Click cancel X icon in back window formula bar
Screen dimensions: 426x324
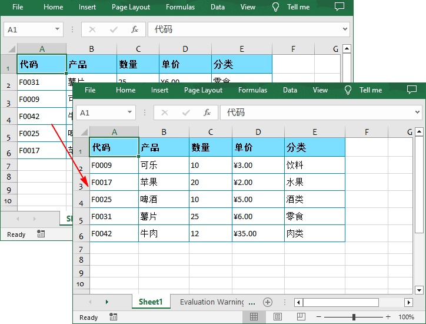[x=92, y=29]
